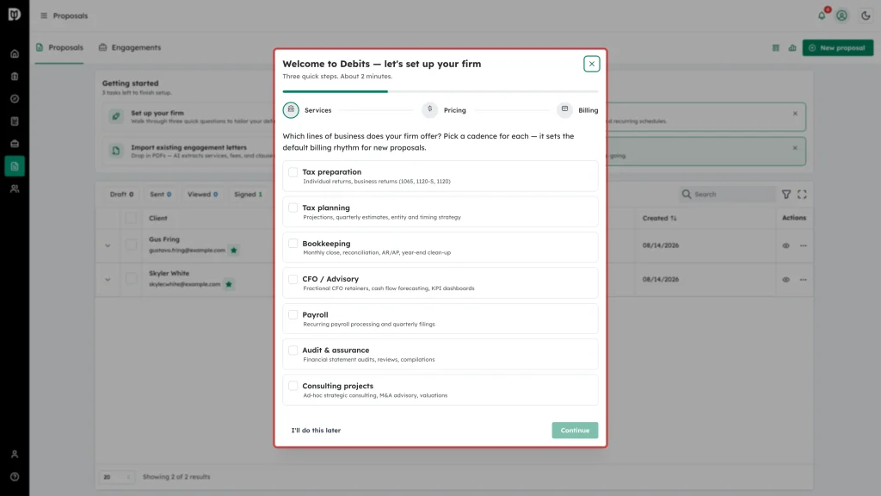881x496 pixels.
Task: Open the compass icon in sidebar
Action: point(15,99)
